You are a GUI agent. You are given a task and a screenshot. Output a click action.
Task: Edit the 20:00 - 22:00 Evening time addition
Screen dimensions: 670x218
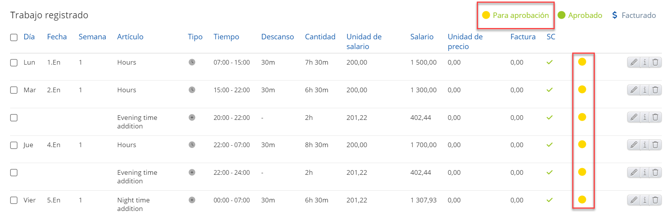tap(634, 117)
